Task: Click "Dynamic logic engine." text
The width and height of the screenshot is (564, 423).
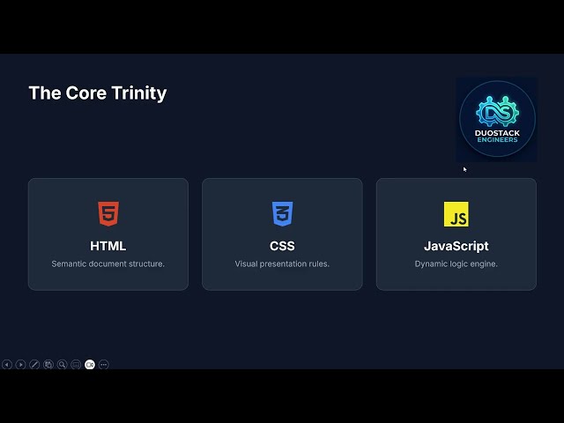Action: 456,263
